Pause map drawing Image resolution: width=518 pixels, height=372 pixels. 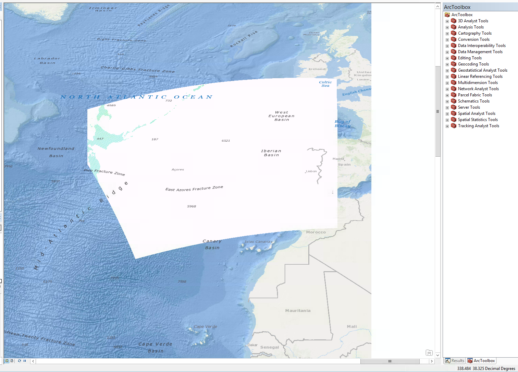tap(25, 361)
